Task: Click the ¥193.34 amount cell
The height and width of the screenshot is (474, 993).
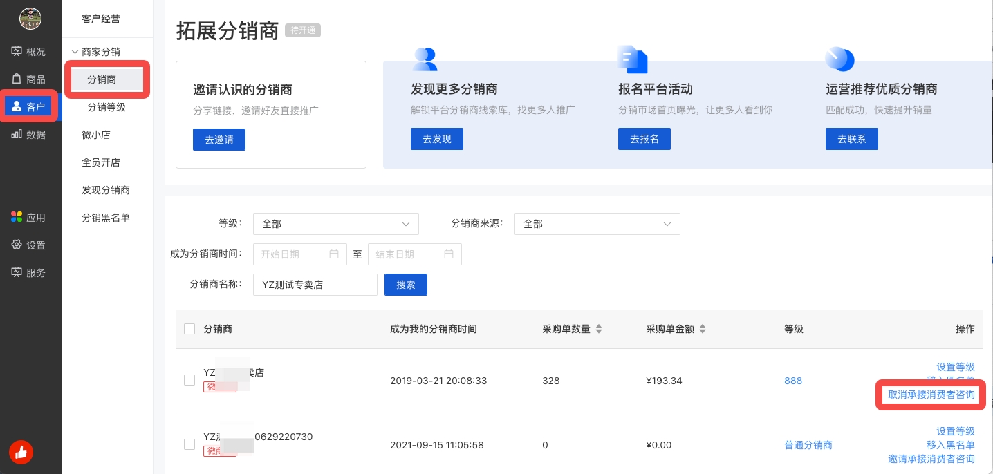Action: 664,381
